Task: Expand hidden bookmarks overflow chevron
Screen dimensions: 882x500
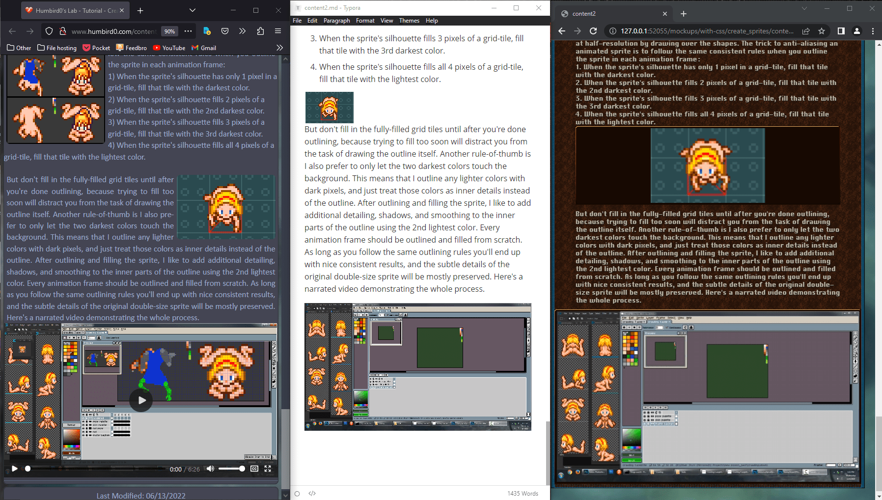Action: (279, 48)
